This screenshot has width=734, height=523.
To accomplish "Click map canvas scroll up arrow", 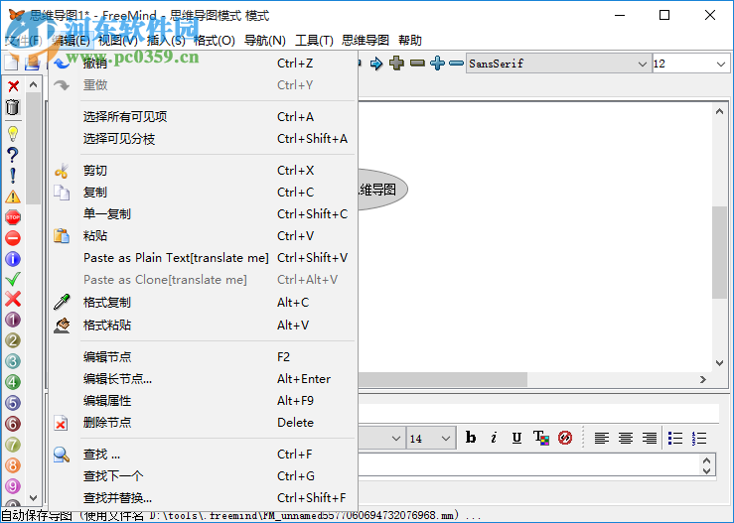I will tap(719, 111).
